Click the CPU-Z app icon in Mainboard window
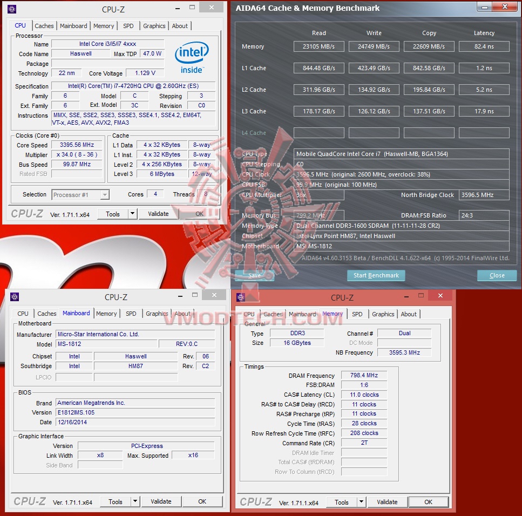This screenshot has width=522, height=516. pos(15,297)
